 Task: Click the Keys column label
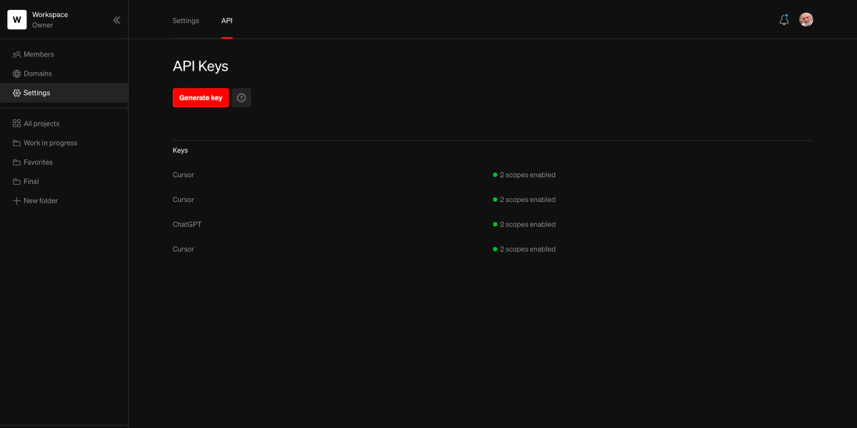point(180,151)
